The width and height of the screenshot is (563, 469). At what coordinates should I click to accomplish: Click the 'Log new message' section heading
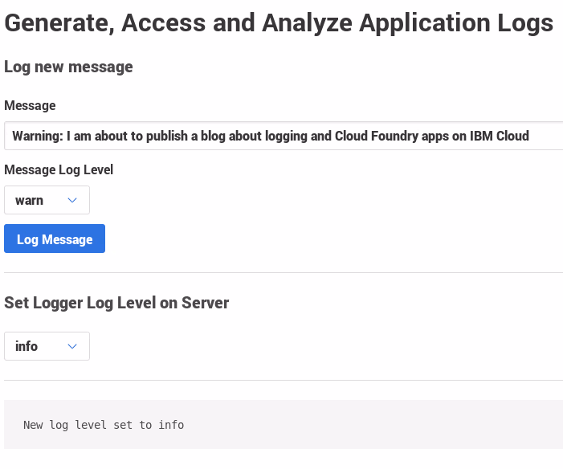pyautogui.click(x=68, y=67)
